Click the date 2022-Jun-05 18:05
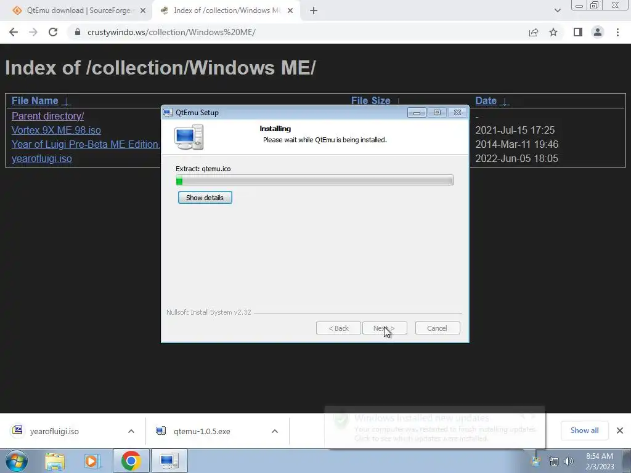The height and width of the screenshot is (473, 631). [x=517, y=158]
